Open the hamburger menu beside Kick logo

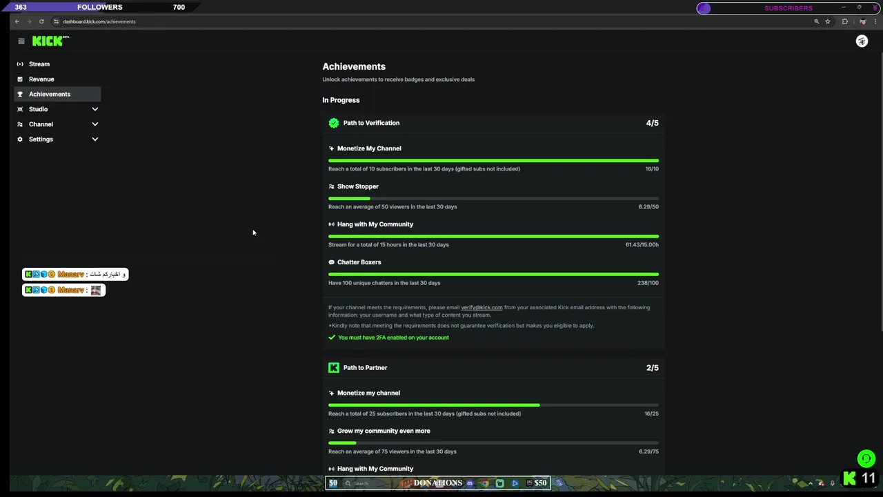tap(21, 41)
